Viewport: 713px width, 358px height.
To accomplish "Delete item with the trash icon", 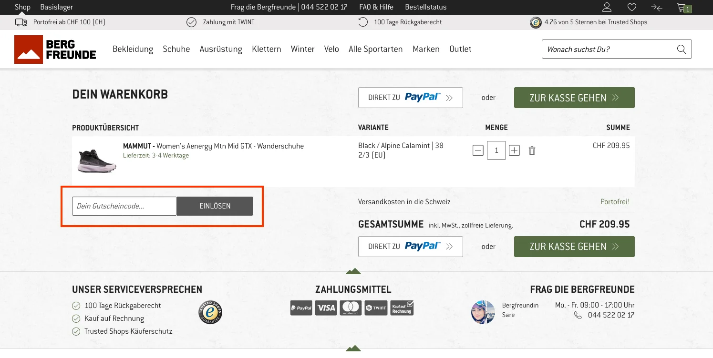I will coord(532,150).
